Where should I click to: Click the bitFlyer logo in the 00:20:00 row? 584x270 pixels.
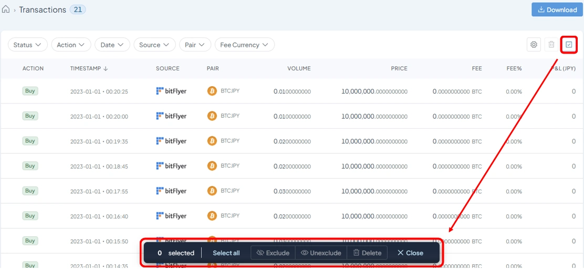click(x=171, y=116)
